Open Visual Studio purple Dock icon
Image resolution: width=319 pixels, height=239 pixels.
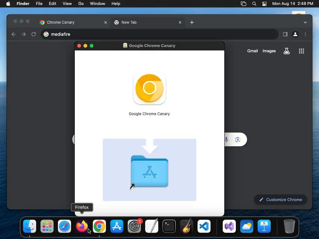pyautogui.click(x=229, y=226)
